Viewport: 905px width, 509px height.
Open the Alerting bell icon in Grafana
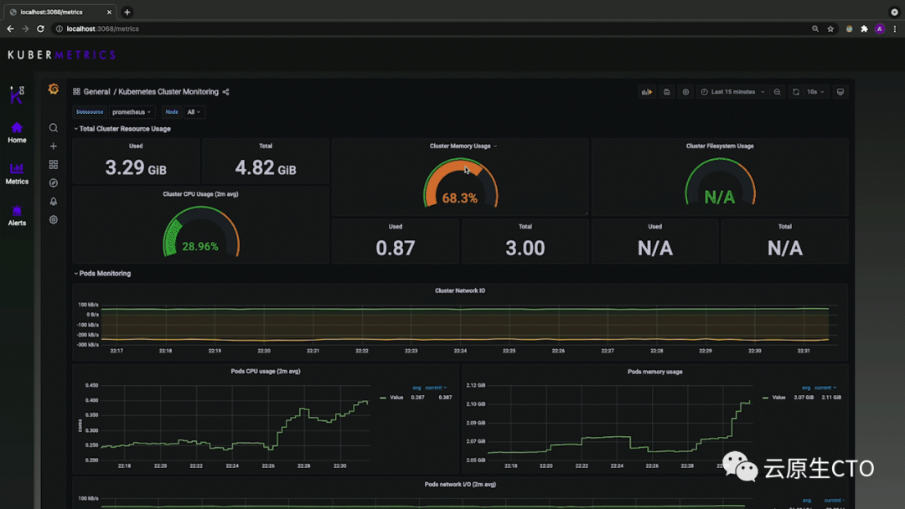53,202
